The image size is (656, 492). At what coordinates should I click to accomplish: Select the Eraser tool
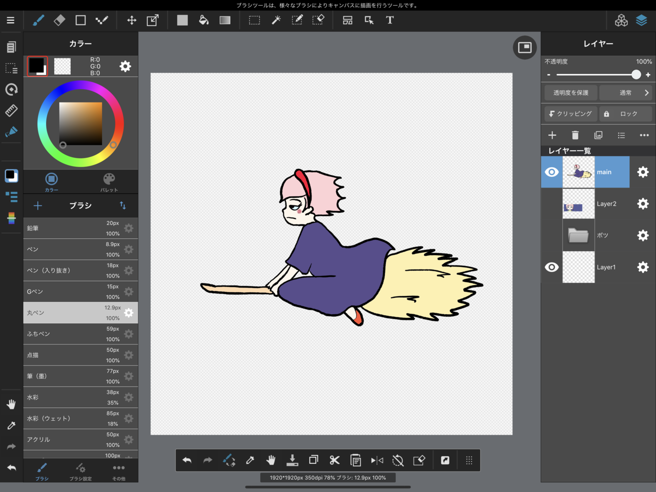tap(59, 20)
